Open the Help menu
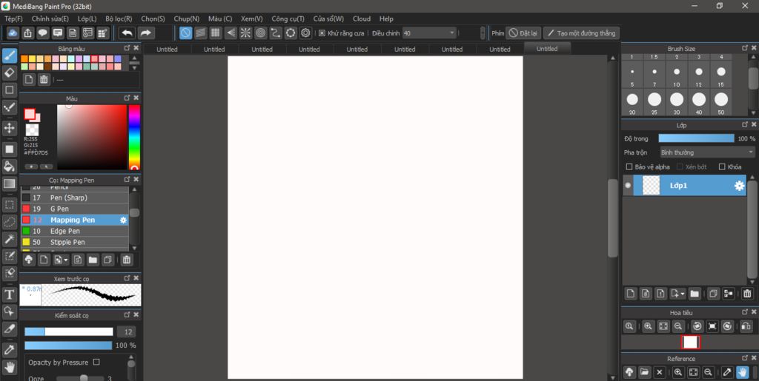Screen dimensions: 759x381 click(x=386, y=18)
